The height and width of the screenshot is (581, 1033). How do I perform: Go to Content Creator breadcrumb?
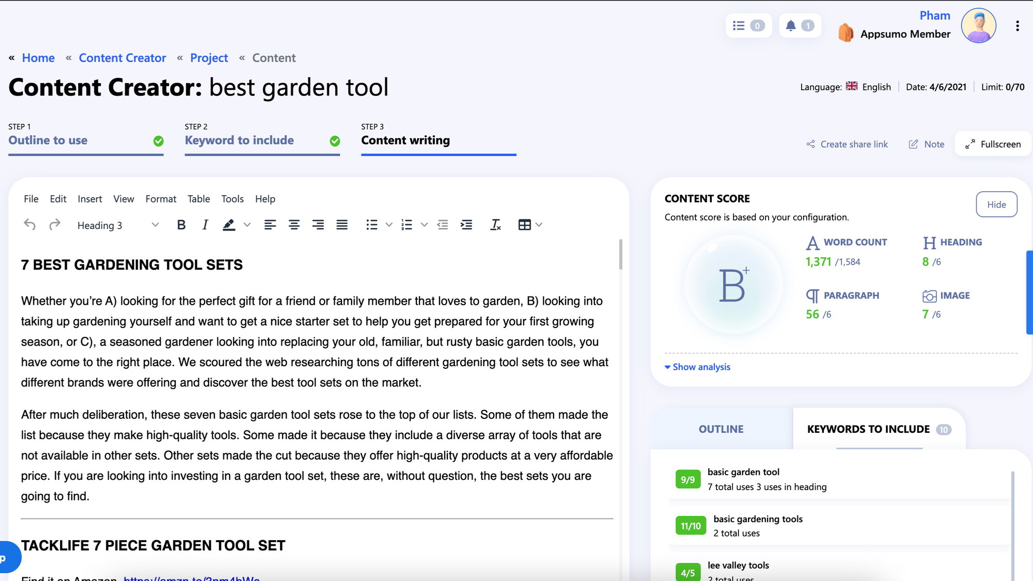tap(122, 58)
